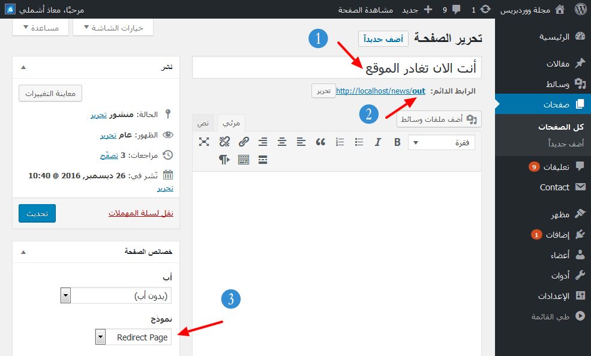Click the site name مجلة ووردبريس in admin bar
591x356 pixels.
[x=525, y=10]
